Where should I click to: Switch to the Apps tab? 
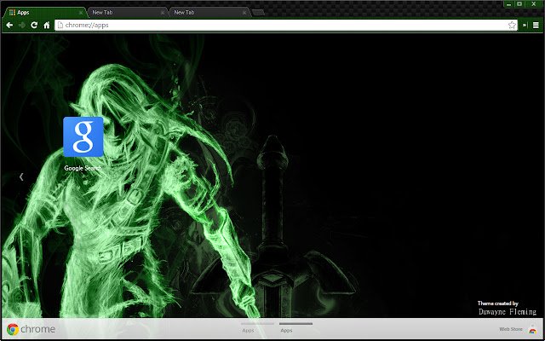click(x=43, y=13)
